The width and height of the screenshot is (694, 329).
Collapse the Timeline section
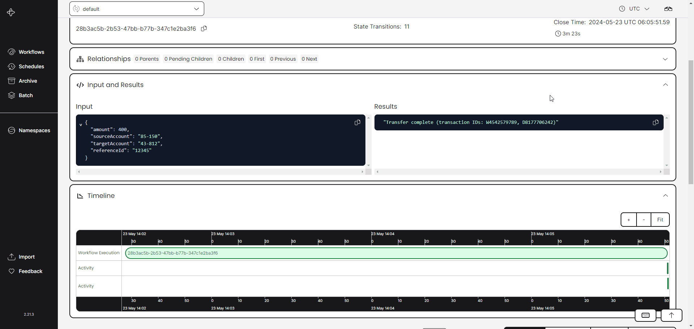665,196
